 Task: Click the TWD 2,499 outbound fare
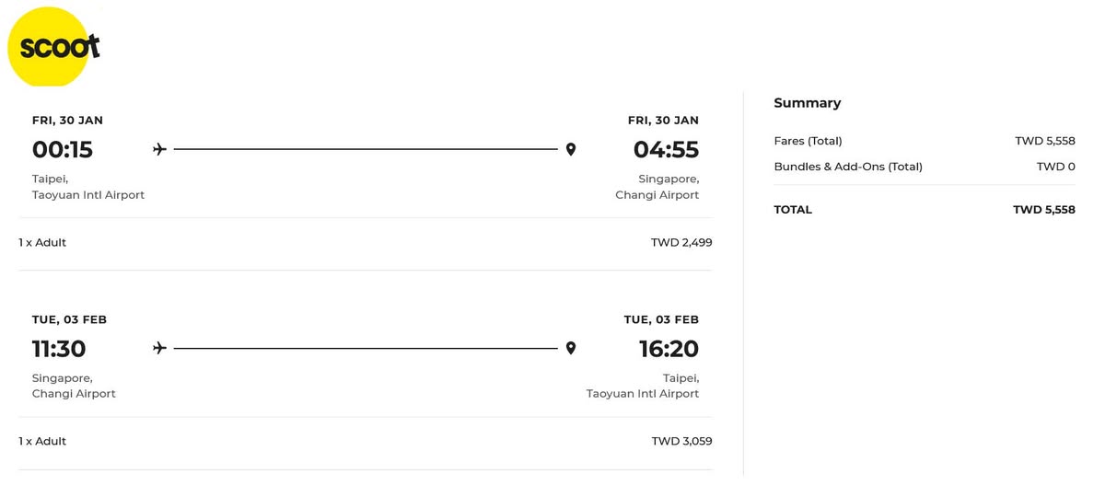click(x=681, y=243)
